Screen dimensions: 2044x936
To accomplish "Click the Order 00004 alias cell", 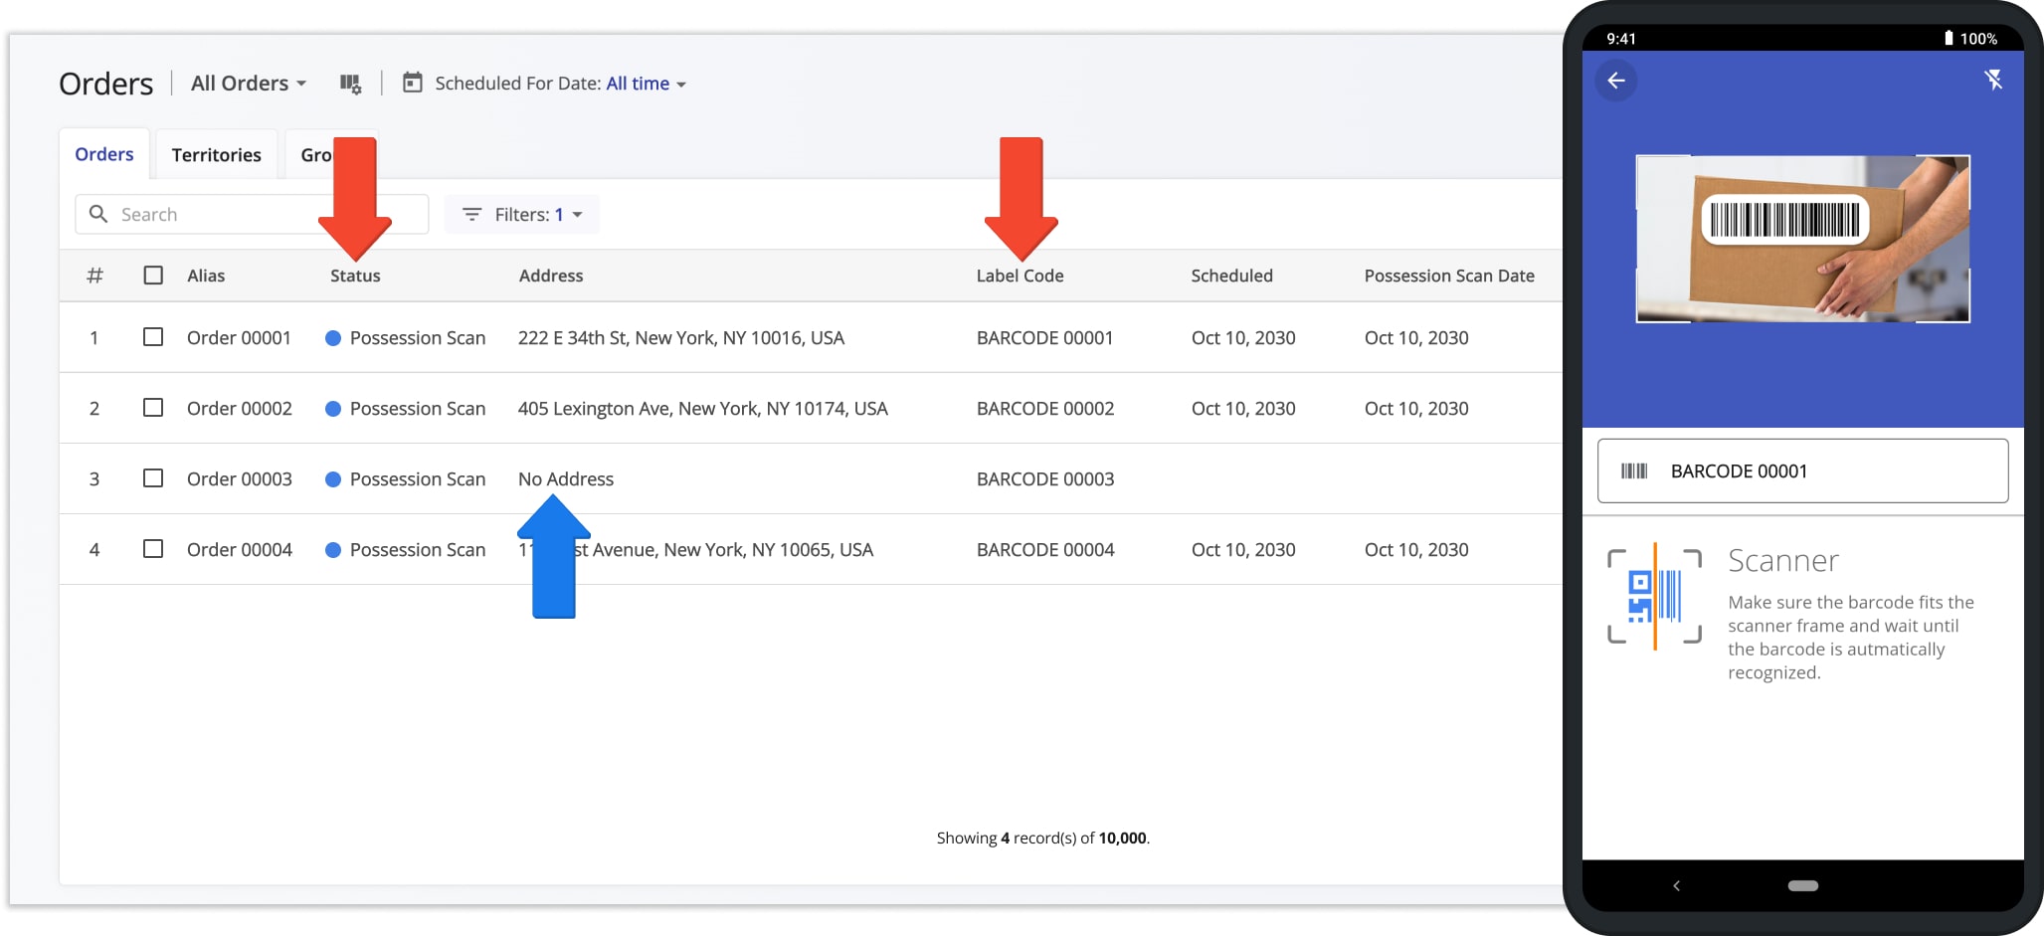I will click(x=239, y=550).
